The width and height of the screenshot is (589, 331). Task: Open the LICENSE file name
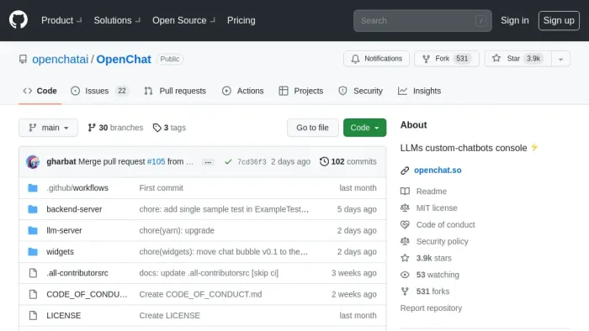63,316
